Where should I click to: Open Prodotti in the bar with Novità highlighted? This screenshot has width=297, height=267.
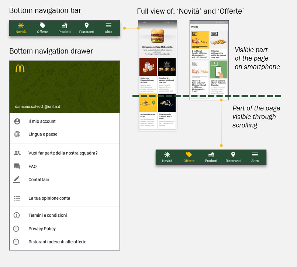[65, 28]
